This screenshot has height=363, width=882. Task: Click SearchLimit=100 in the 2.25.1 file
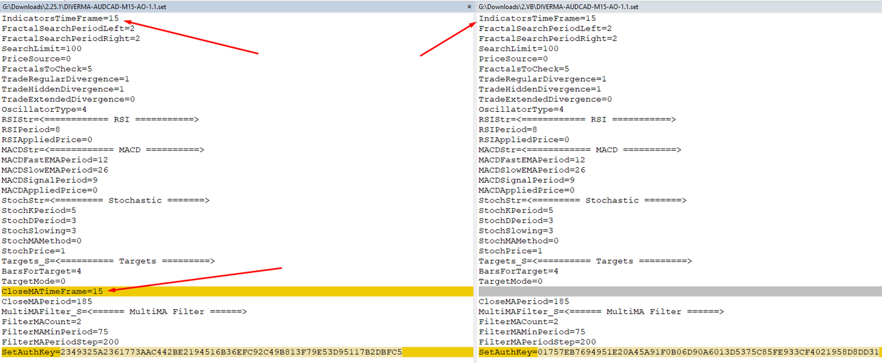point(42,48)
